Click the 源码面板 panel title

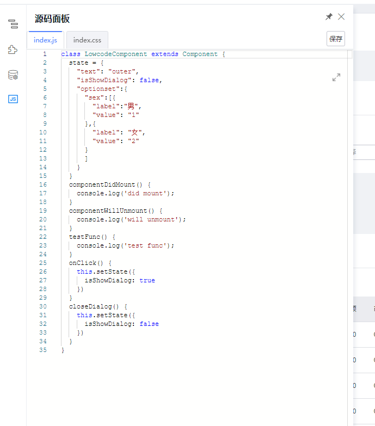52,18
